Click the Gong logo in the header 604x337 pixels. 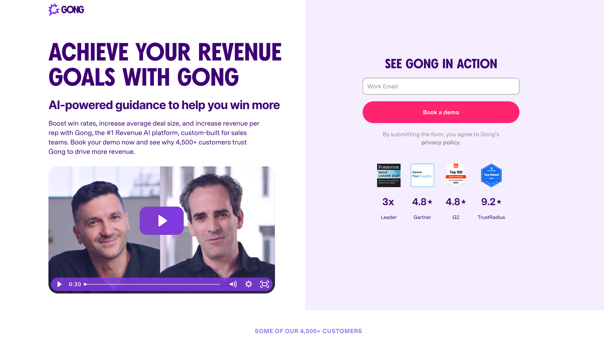[66, 10]
